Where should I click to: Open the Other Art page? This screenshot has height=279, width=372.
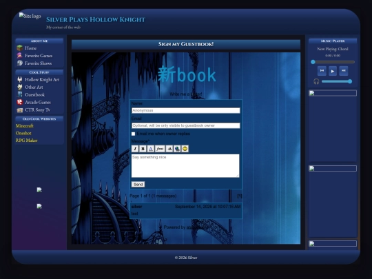coord(34,87)
